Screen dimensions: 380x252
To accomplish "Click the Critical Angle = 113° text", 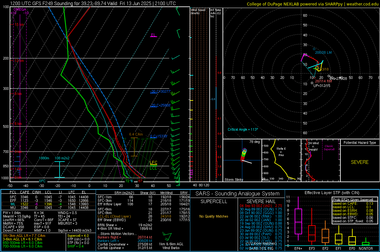I will [243, 129].
